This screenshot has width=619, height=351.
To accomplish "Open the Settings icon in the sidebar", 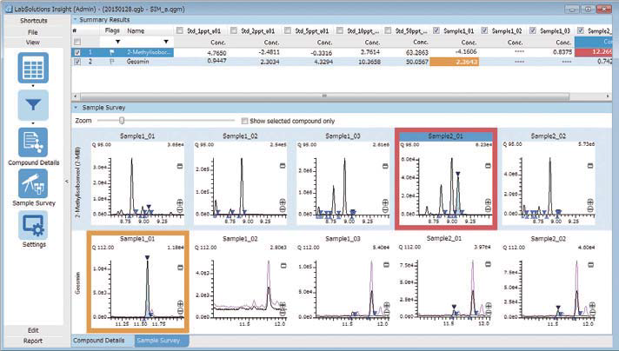I will pos(32,224).
